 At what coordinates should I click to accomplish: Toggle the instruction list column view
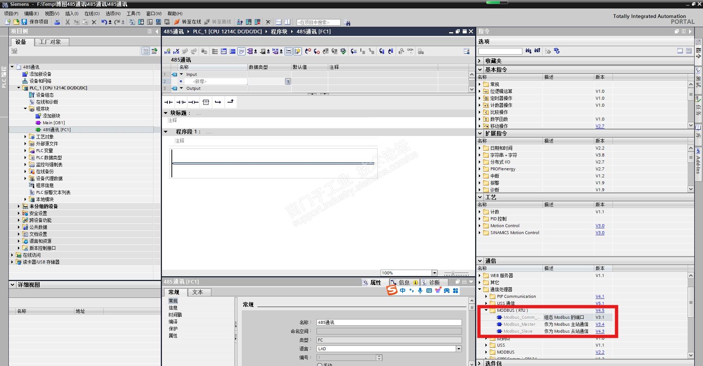coord(689,51)
